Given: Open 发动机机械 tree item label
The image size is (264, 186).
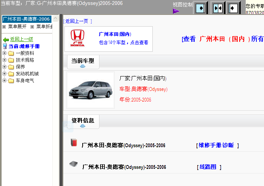Looking at the screenshot, I should click(x=27, y=74).
